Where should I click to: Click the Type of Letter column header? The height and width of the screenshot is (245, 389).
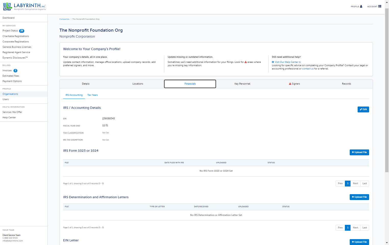point(157,207)
